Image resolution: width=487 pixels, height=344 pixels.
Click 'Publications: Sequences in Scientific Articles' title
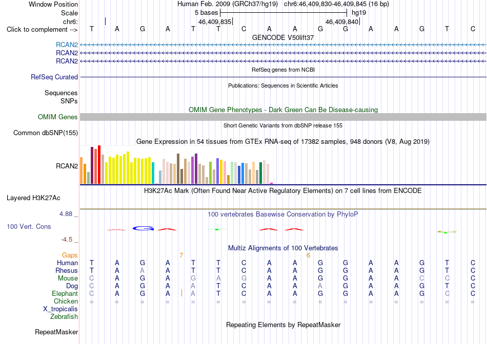click(x=283, y=85)
